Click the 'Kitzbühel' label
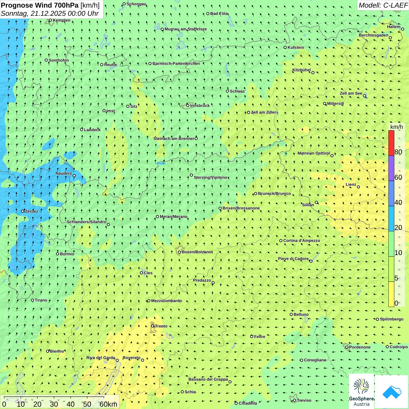Viewport: 409px width, 409px height. pyautogui.click(x=301, y=70)
